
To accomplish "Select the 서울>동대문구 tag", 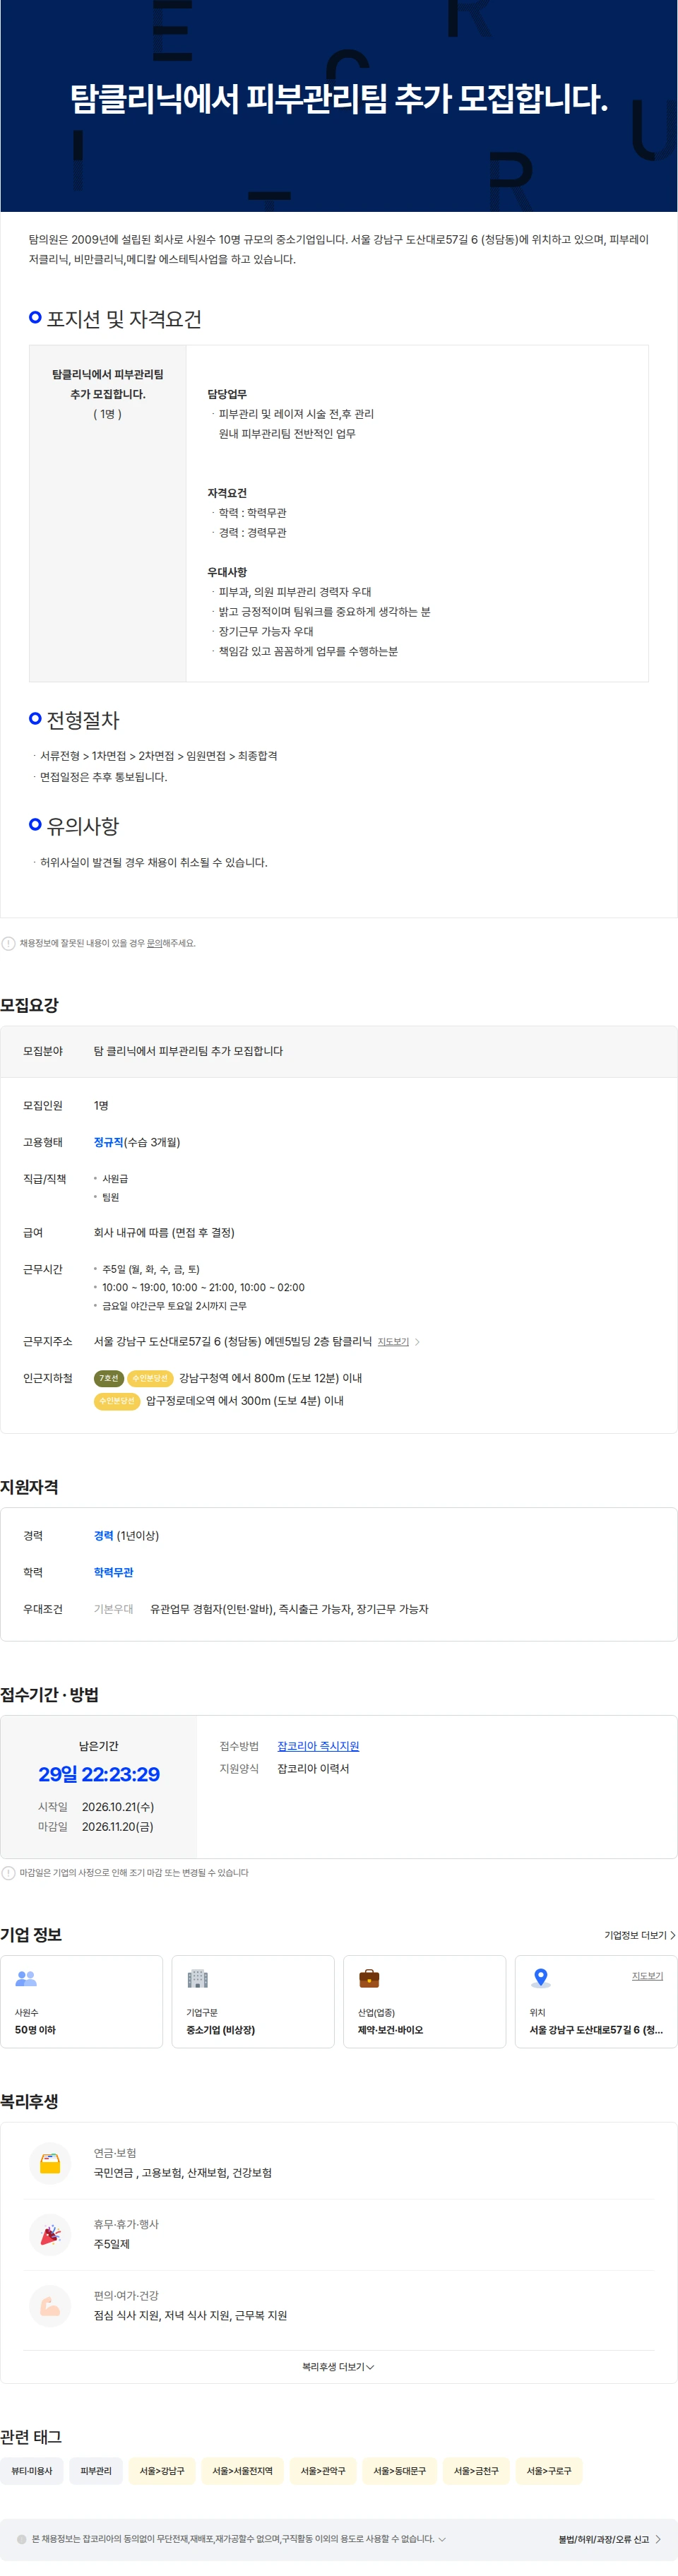I will tap(399, 2471).
